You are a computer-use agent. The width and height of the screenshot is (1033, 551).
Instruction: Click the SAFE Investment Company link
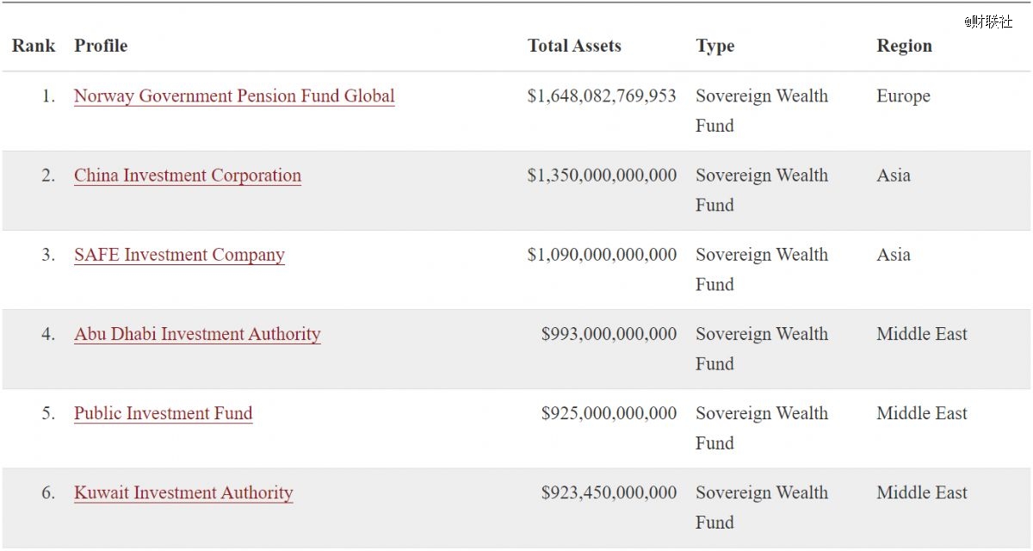[179, 255]
